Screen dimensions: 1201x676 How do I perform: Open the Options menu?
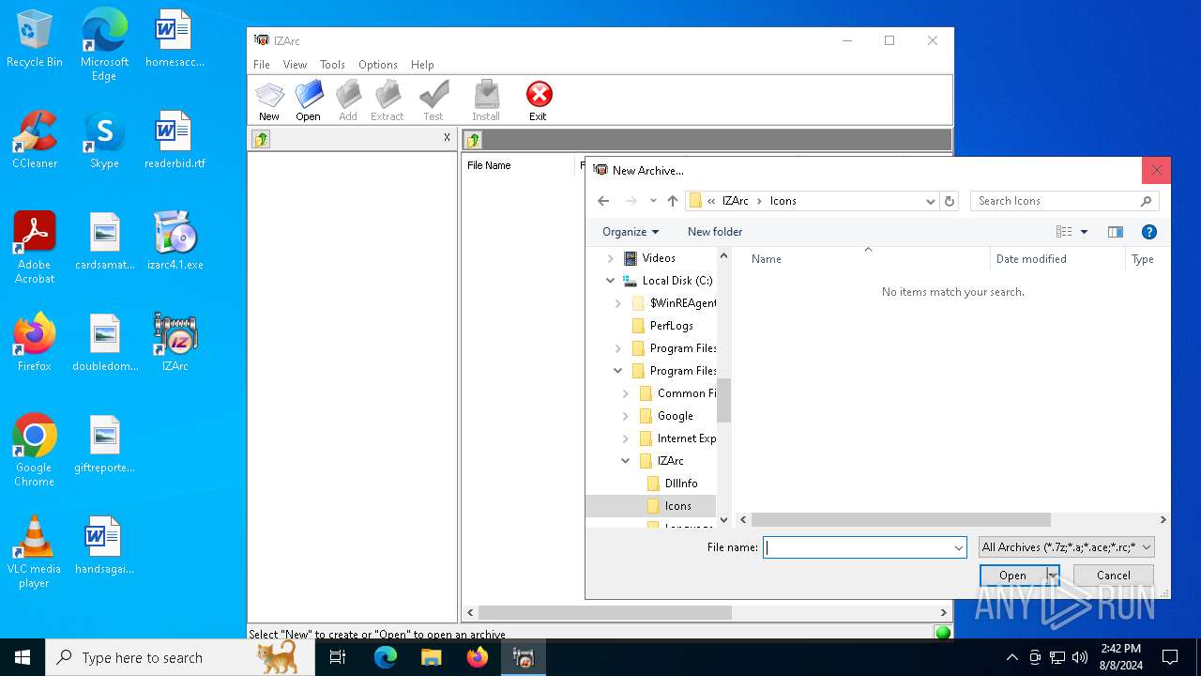click(378, 65)
